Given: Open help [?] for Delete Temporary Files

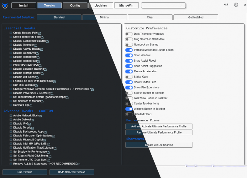Looking at the screenshot, I should pyautogui.click(x=42, y=37).
